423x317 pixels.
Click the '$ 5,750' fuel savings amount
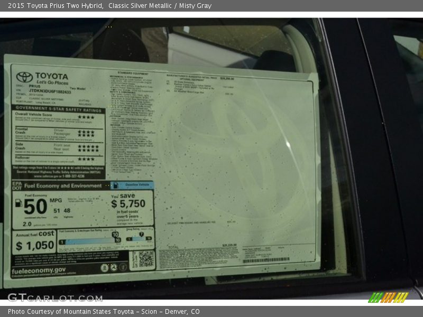pyautogui.click(x=128, y=203)
